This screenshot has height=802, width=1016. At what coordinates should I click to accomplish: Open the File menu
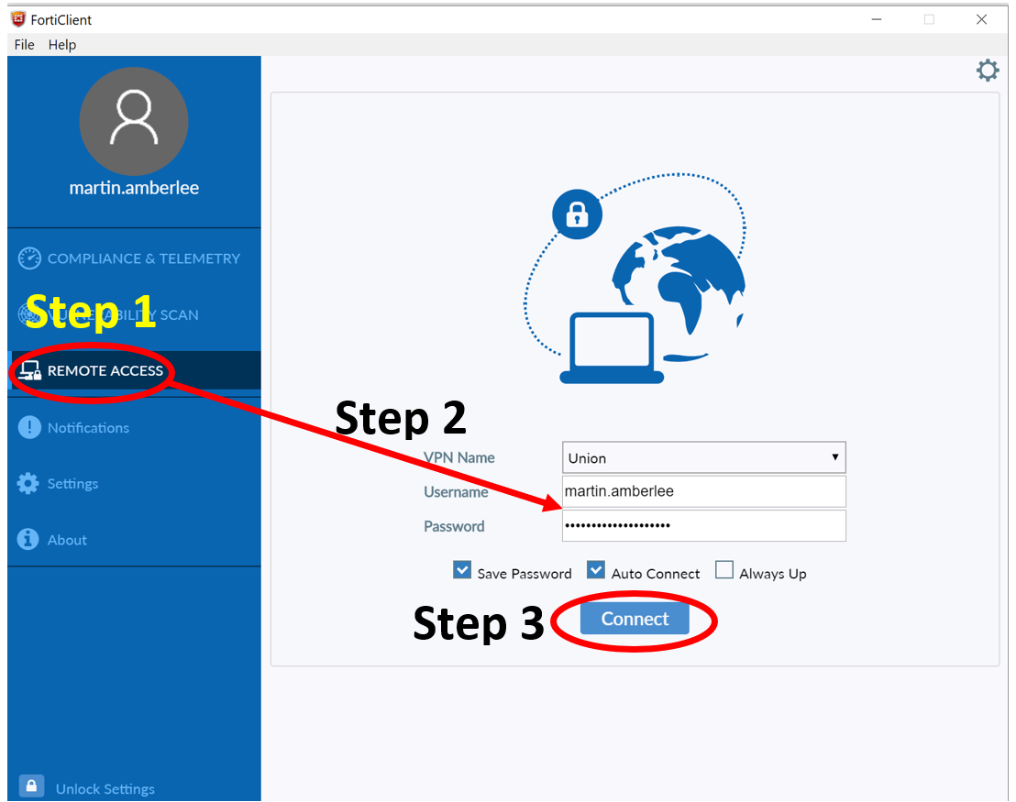pos(23,44)
